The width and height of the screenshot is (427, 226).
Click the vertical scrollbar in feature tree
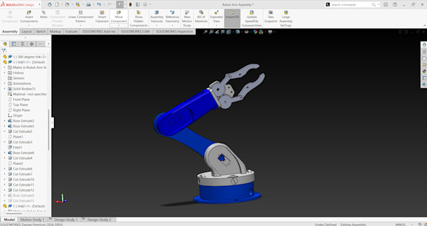(x=49, y=130)
